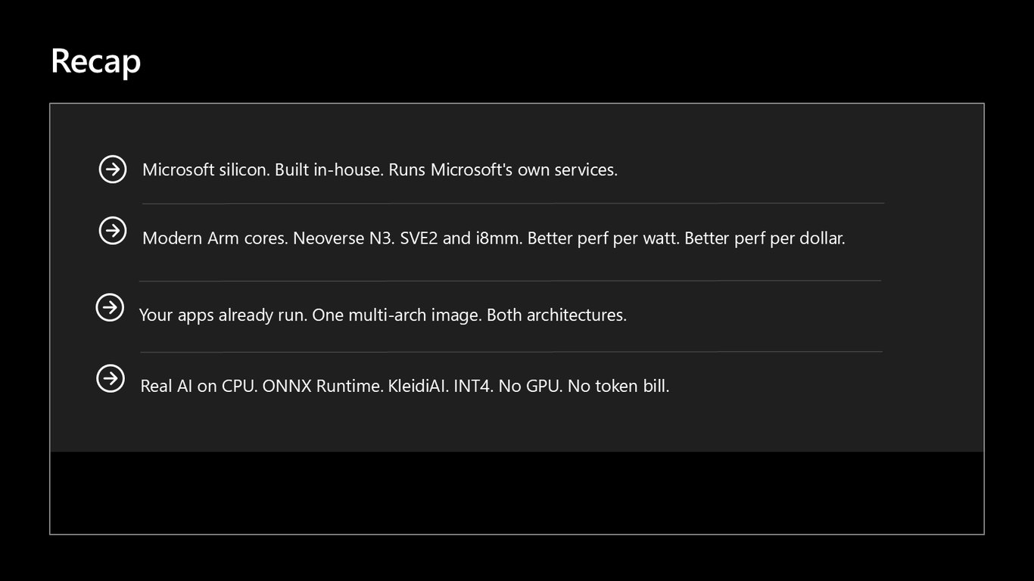This screenshot has width=1034, height=581.
Task: Click the words 'No token bill'
Action: 618,386
